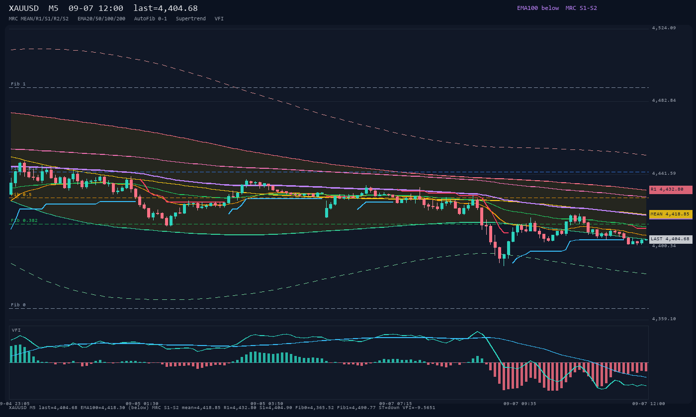696x417 pixels.
Task: Click the 09-05 03:50 time axis label
Action: 267,404
